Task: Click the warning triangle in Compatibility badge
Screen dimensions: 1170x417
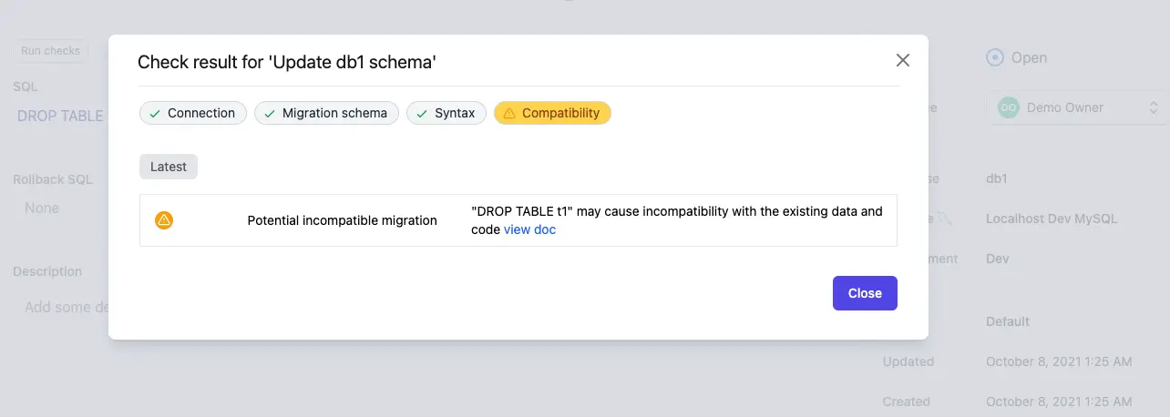Action: pyautogui.click(x=509, y=113)
